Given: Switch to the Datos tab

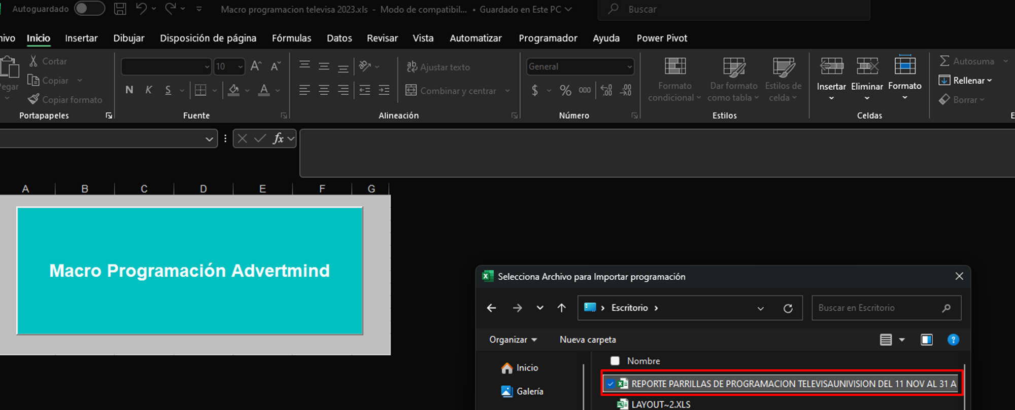Looking at the screenshot, I should 340,38.
